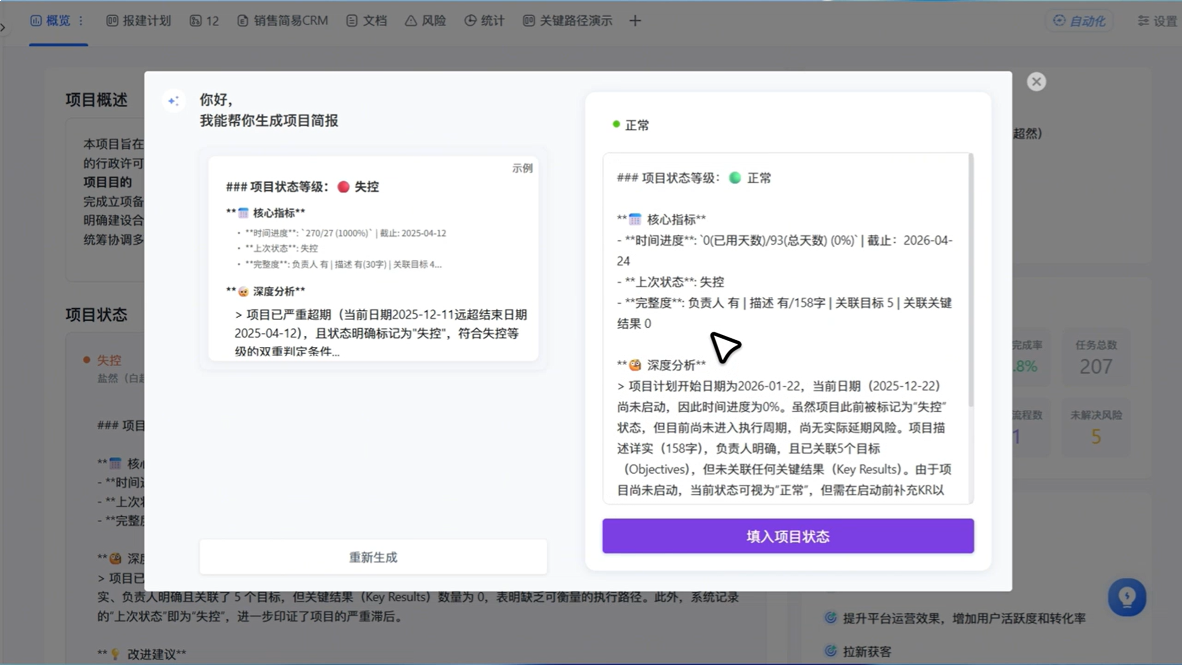Screen dimensions: 1182x665
Task: Click the lightbulb help floating button
Action: tap(1127, 597)
